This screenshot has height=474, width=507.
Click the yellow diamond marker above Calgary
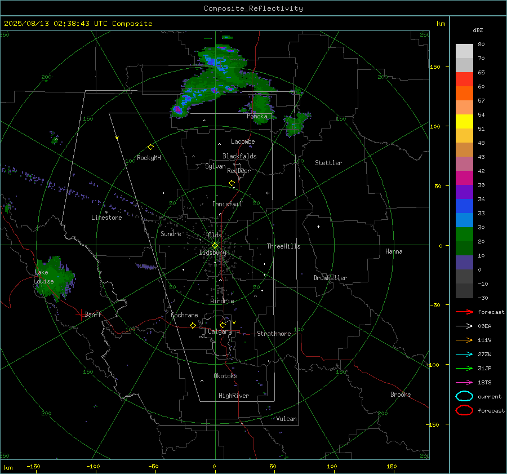(x=223, y=325)
